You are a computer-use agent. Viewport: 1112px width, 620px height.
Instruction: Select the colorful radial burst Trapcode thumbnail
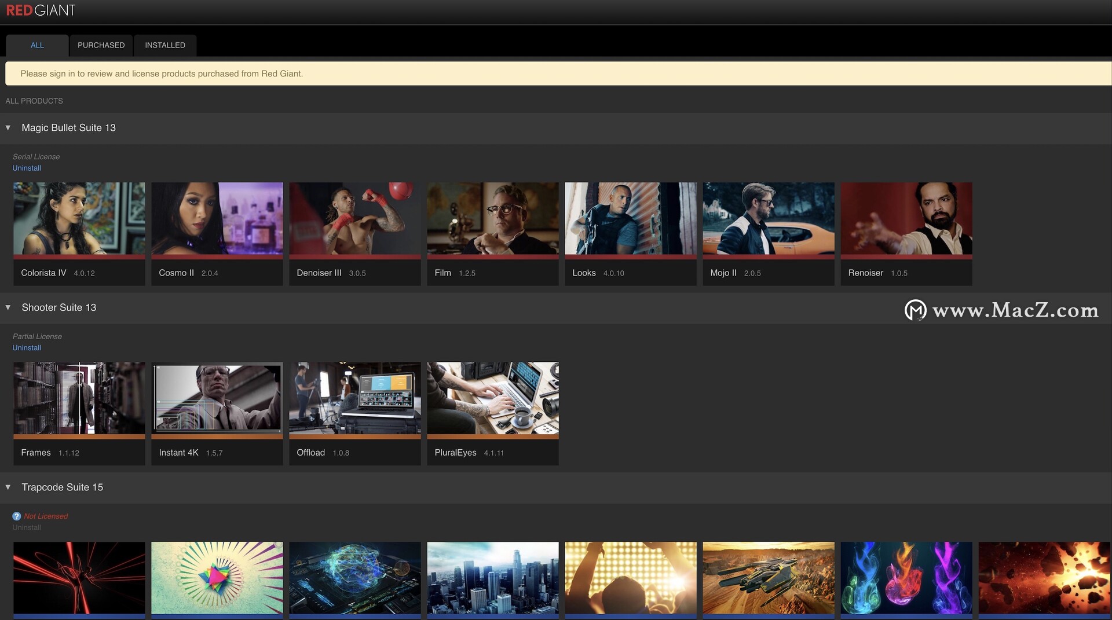click(x=217, y=578)
